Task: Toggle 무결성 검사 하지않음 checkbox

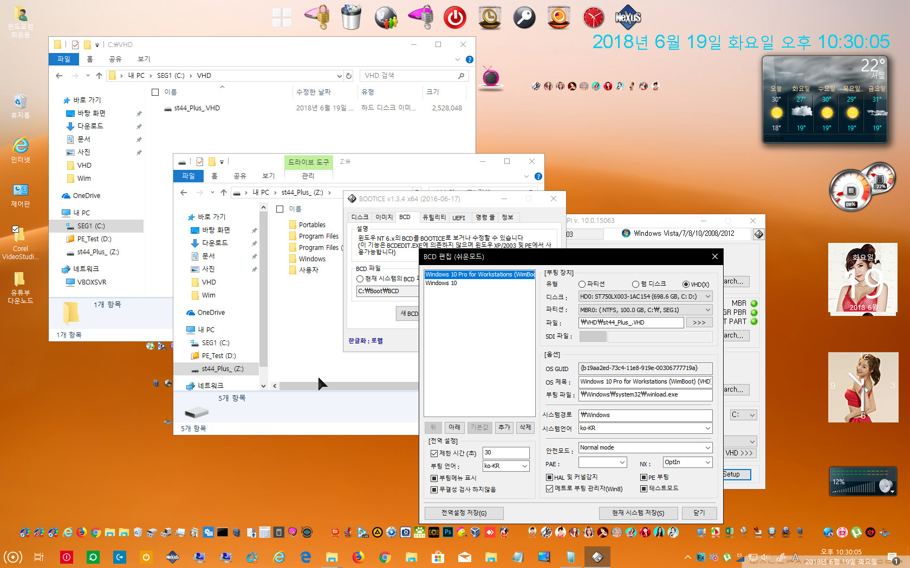Action: click(434, 490)
